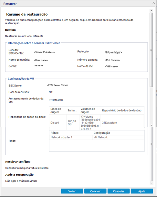Open Ajuda help button

(x=142, y=191)
